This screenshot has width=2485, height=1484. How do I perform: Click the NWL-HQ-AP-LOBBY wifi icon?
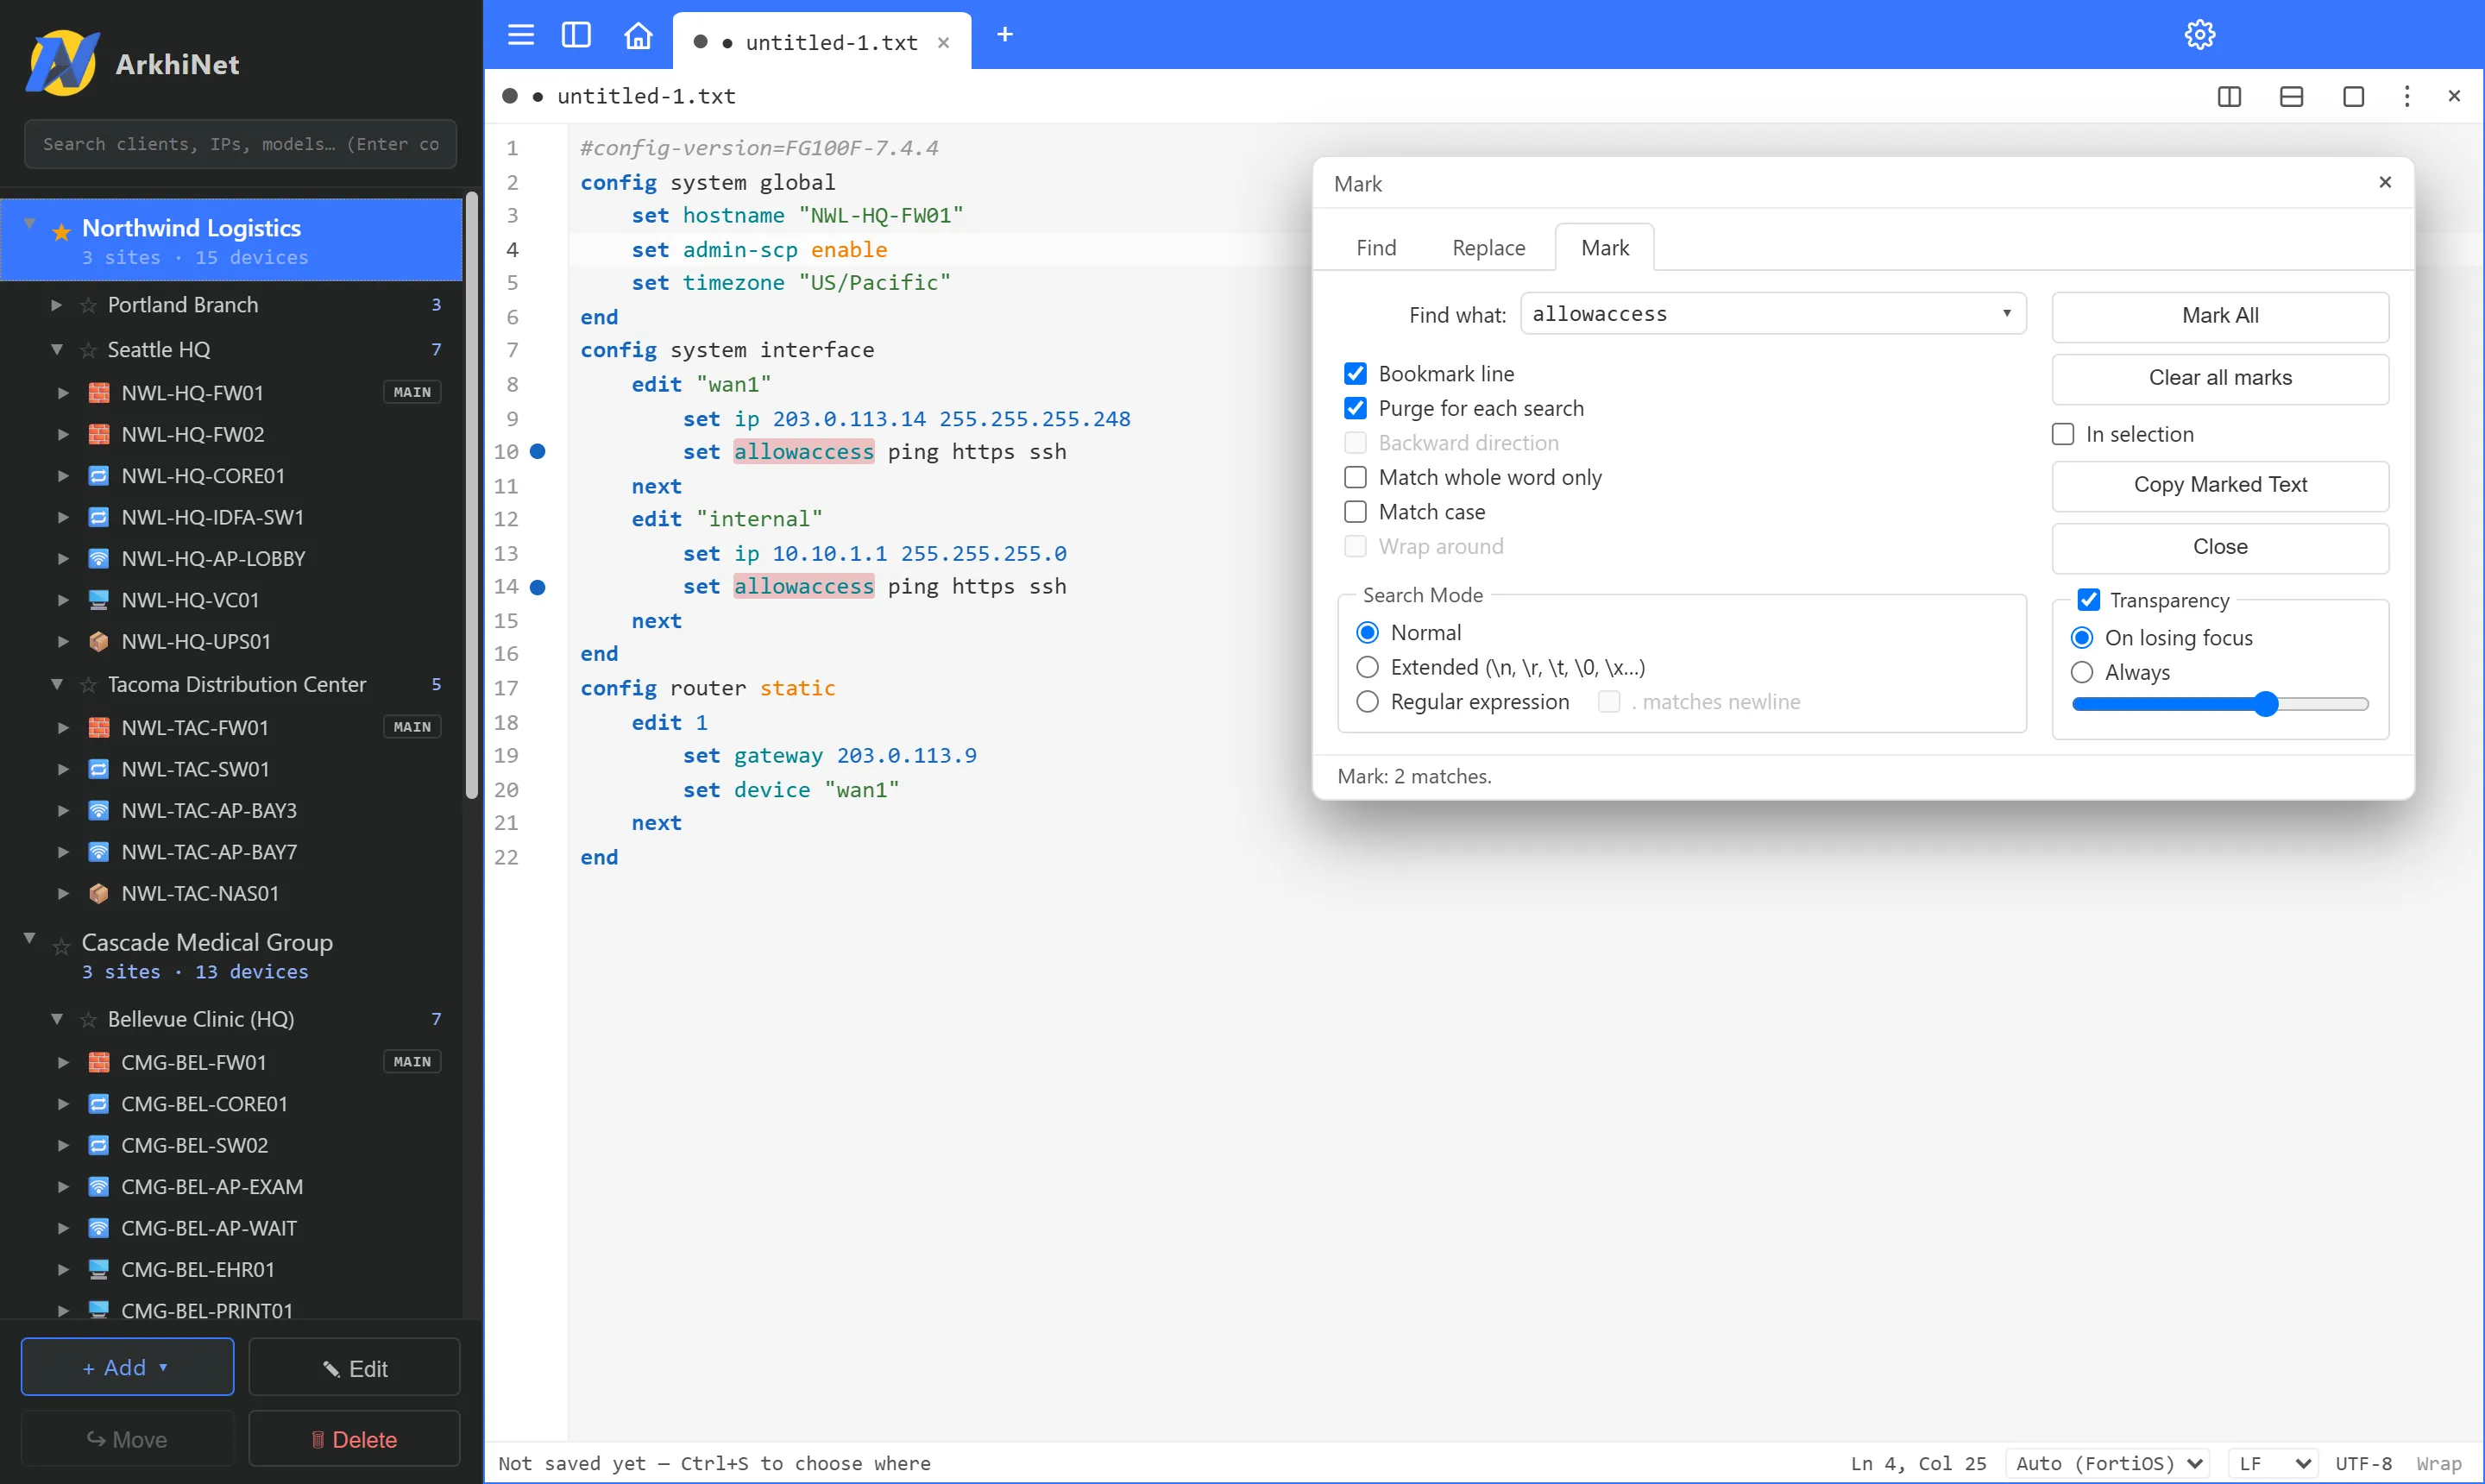click(x=98, y=559)
